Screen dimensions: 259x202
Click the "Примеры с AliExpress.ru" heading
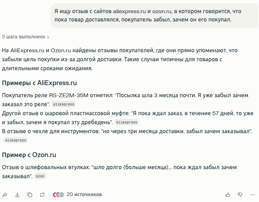pyautogui.click(x=39, y=83)
